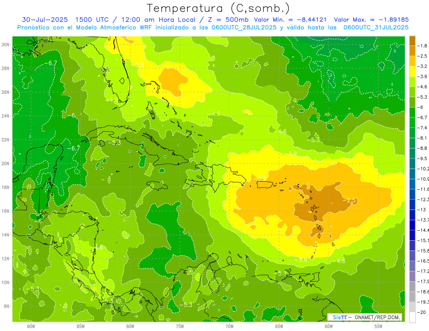Click the '-6.7' contour label near 28N
Viewport: 429px width, 331px height.
[50, 63]
